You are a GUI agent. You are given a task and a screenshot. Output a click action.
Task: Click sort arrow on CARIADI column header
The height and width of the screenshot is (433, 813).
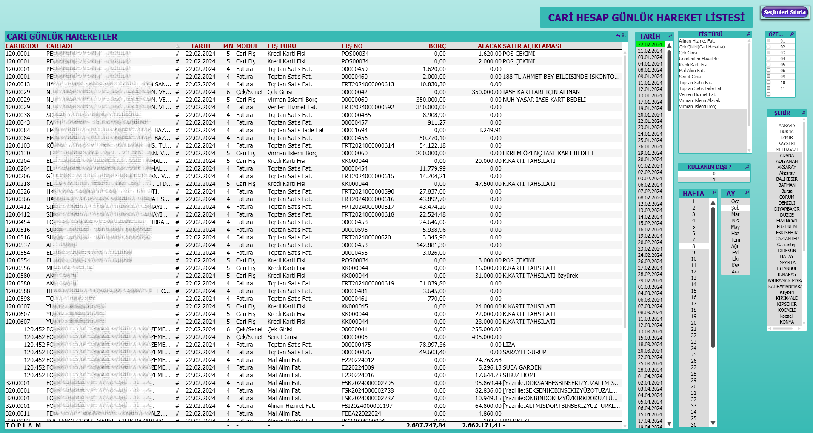click(x=177, y=46)
